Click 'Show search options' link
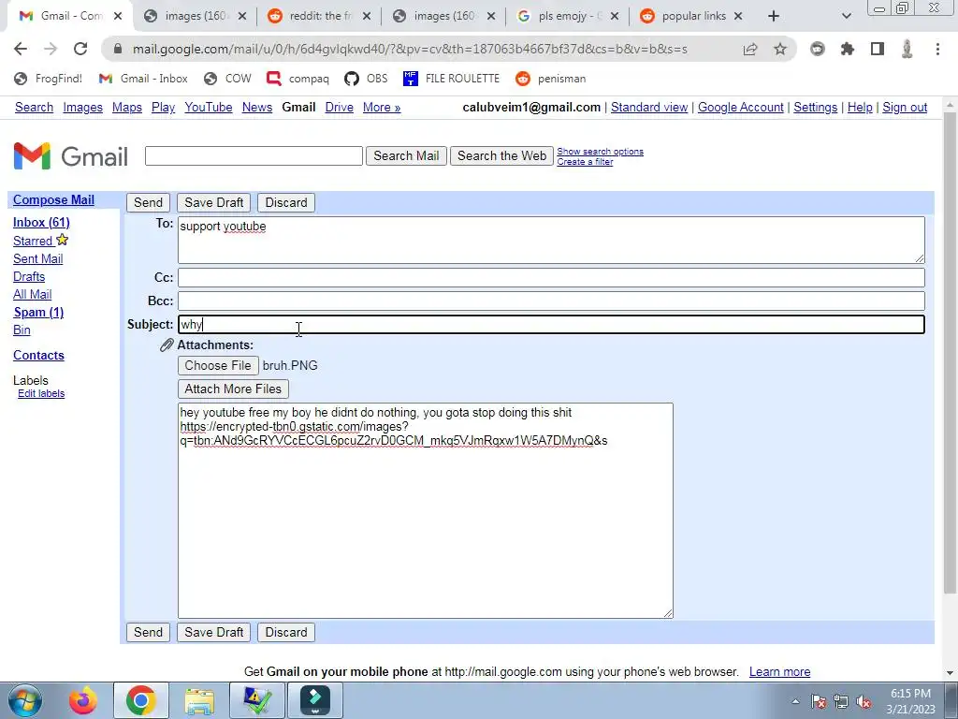The width and height of the screenshot is (958, 719). 600,151
